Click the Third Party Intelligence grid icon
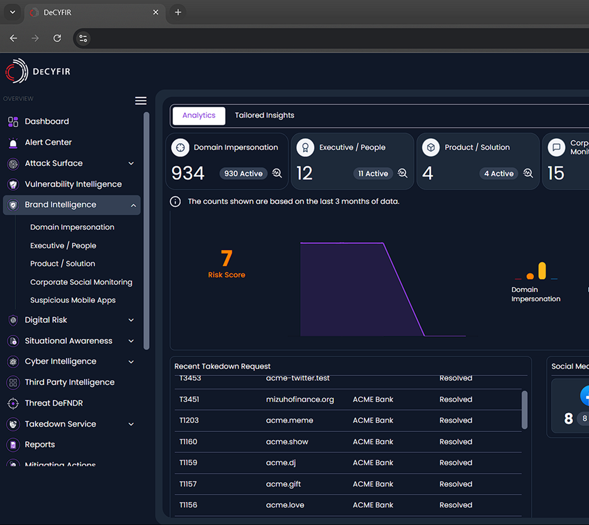 pyautogui.click(x=13, y=382)
